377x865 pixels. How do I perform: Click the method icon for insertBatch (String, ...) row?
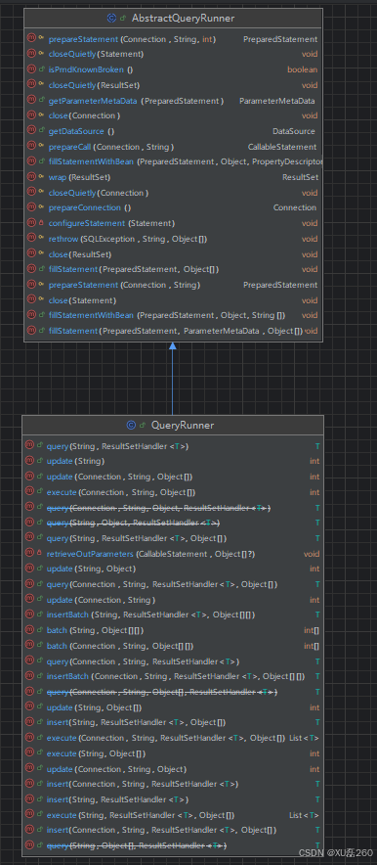pyautogui.click(x=29, y=615)
